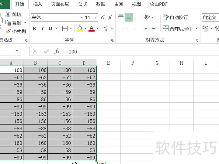Select column B header
This screenshot has height=164, width=219.
[x=36, y=63]
